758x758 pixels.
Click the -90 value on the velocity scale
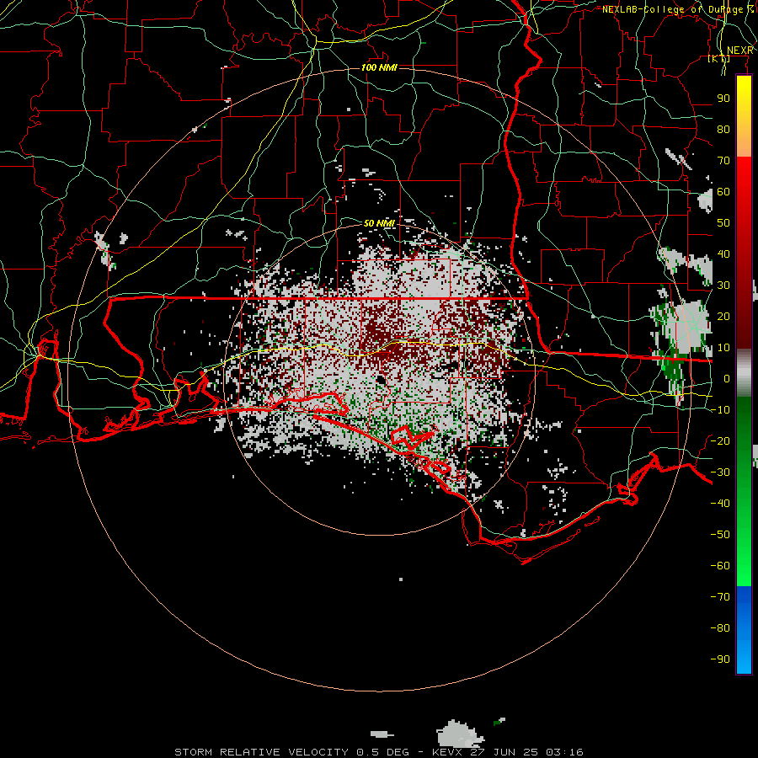(720, 659)
